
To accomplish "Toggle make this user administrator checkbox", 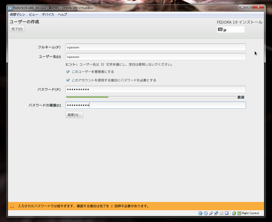I will (68, 72).
